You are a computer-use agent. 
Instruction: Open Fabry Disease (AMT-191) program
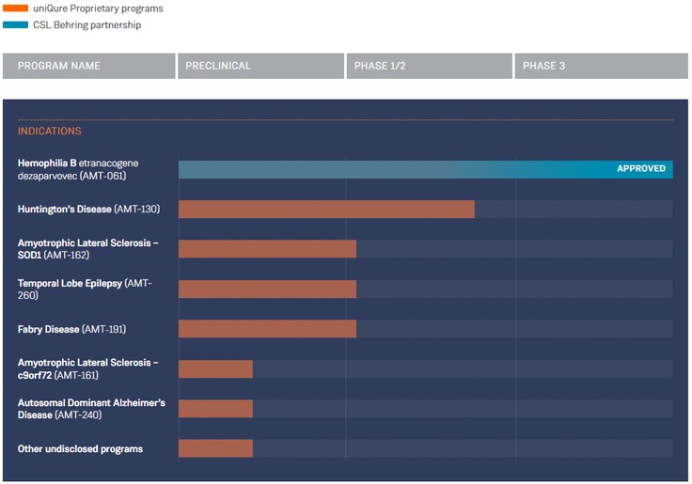point(71,329)
